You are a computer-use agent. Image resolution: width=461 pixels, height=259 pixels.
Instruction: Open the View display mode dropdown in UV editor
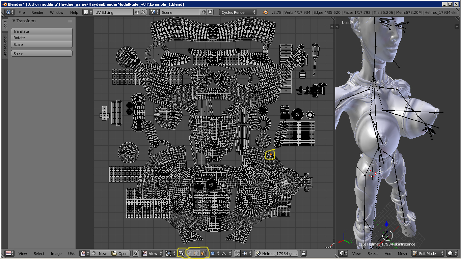click(x=152, y=253)
